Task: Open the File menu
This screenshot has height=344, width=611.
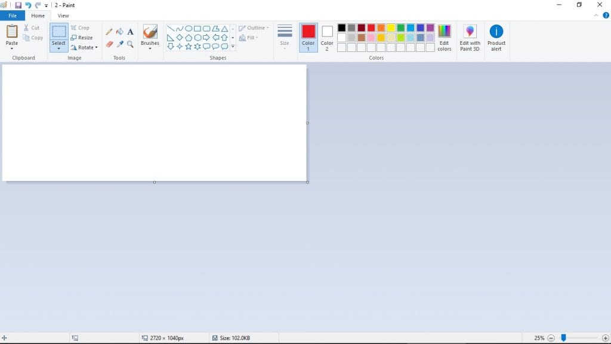Action: click(x=13, y=16)
